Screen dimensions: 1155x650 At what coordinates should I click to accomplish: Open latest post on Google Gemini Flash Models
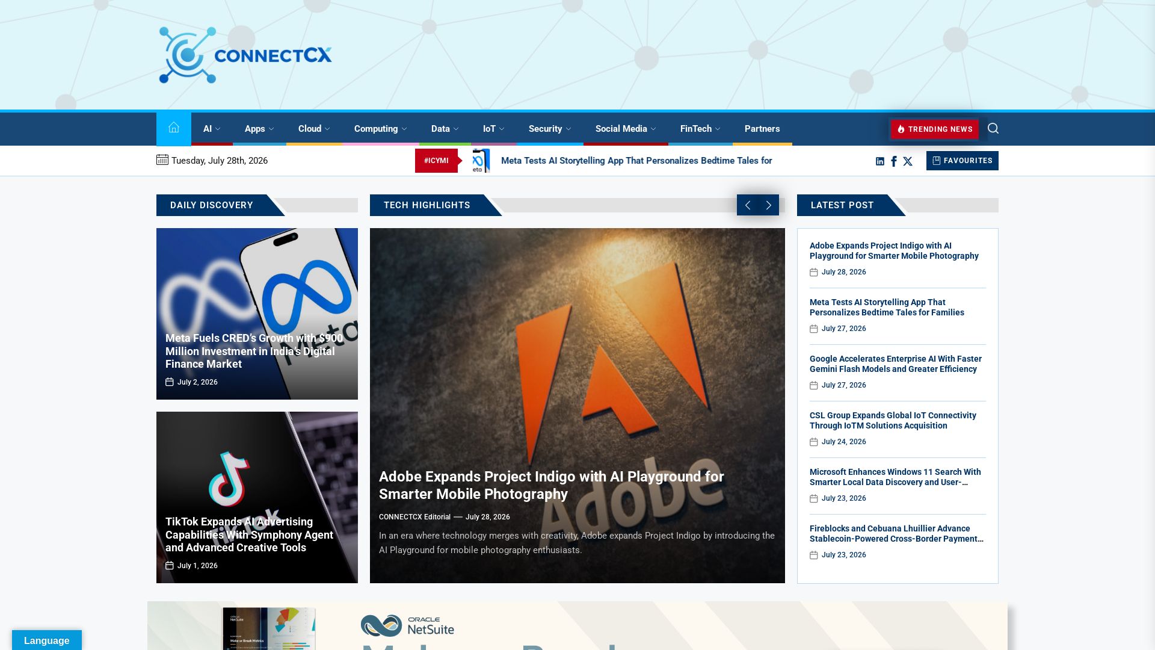(895, 364)
